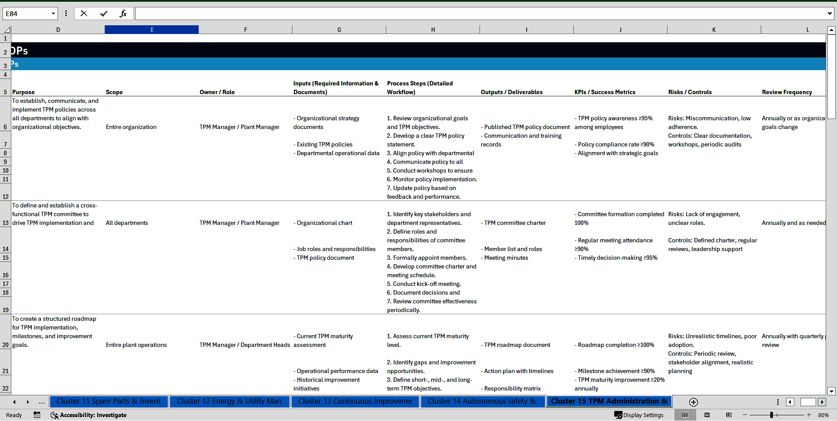837x421 pixels.
Task: Switch to Cluster 12 Energy & Utility tab
Action: coord(229,401)
